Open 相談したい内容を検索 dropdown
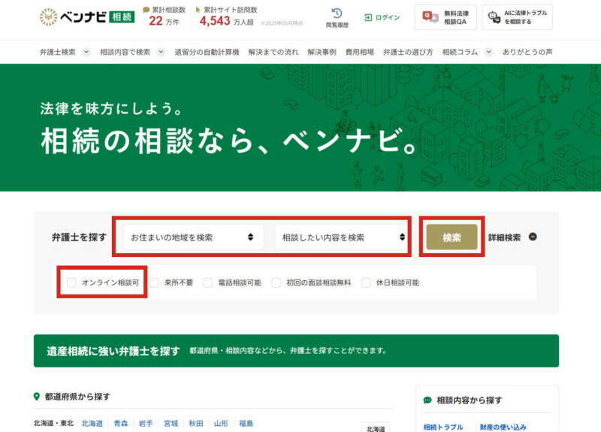Image resolution: width=601 pixels, height=432 pixels. pos(345,237)
